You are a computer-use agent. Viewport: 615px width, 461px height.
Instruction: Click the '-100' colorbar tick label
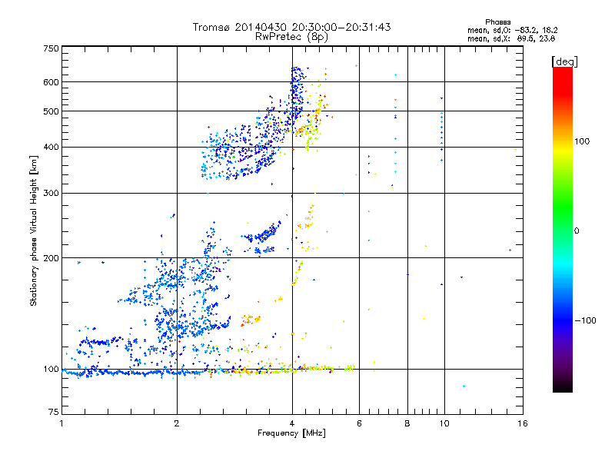pos(585,320)
